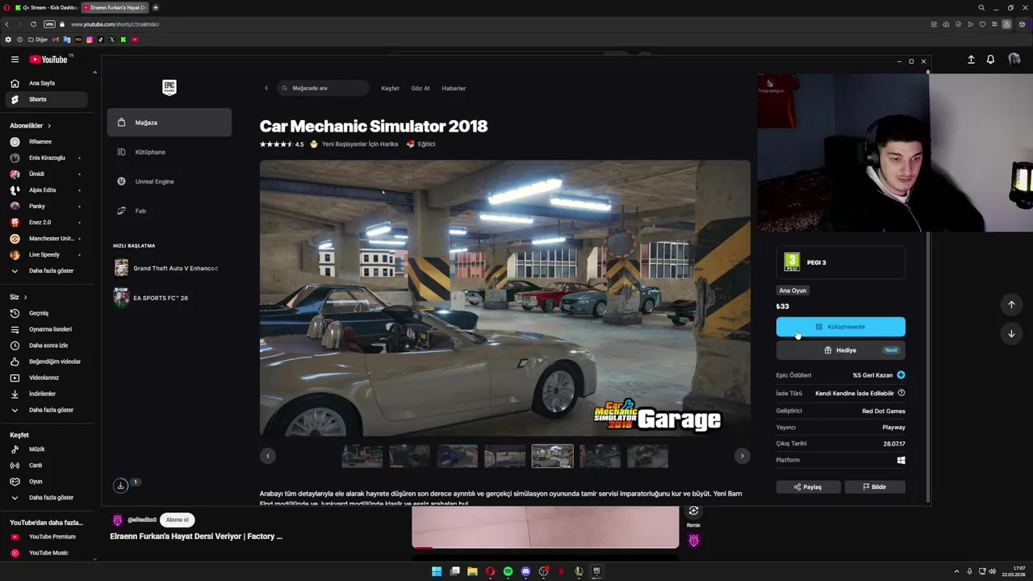Expand Daha fazla göster under subscriptions
Viewport: 1033px width, 581px height.
[47, 270]
